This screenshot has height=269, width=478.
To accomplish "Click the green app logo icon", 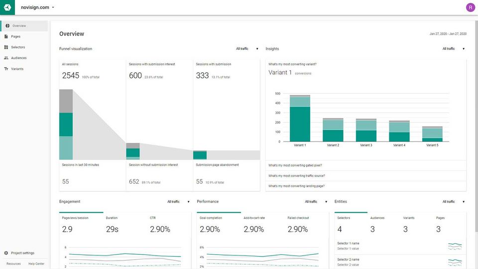I will (7, 7).
